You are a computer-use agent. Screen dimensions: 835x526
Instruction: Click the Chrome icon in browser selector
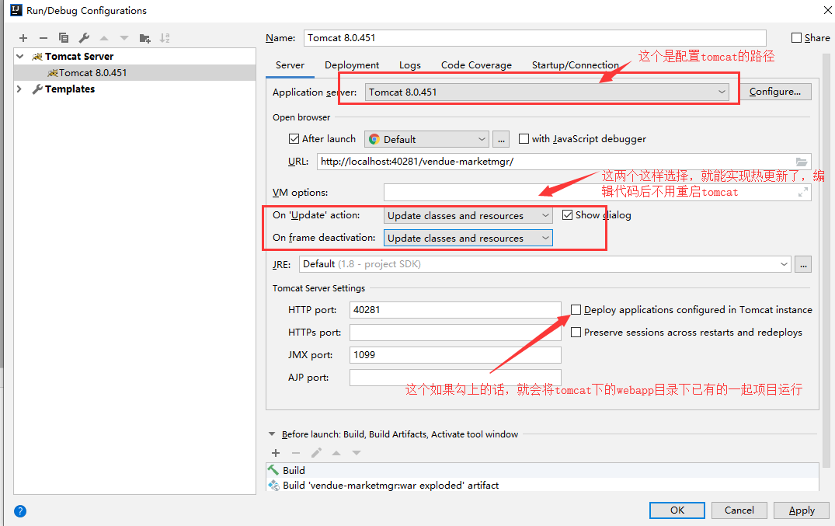tap(374, 139)
